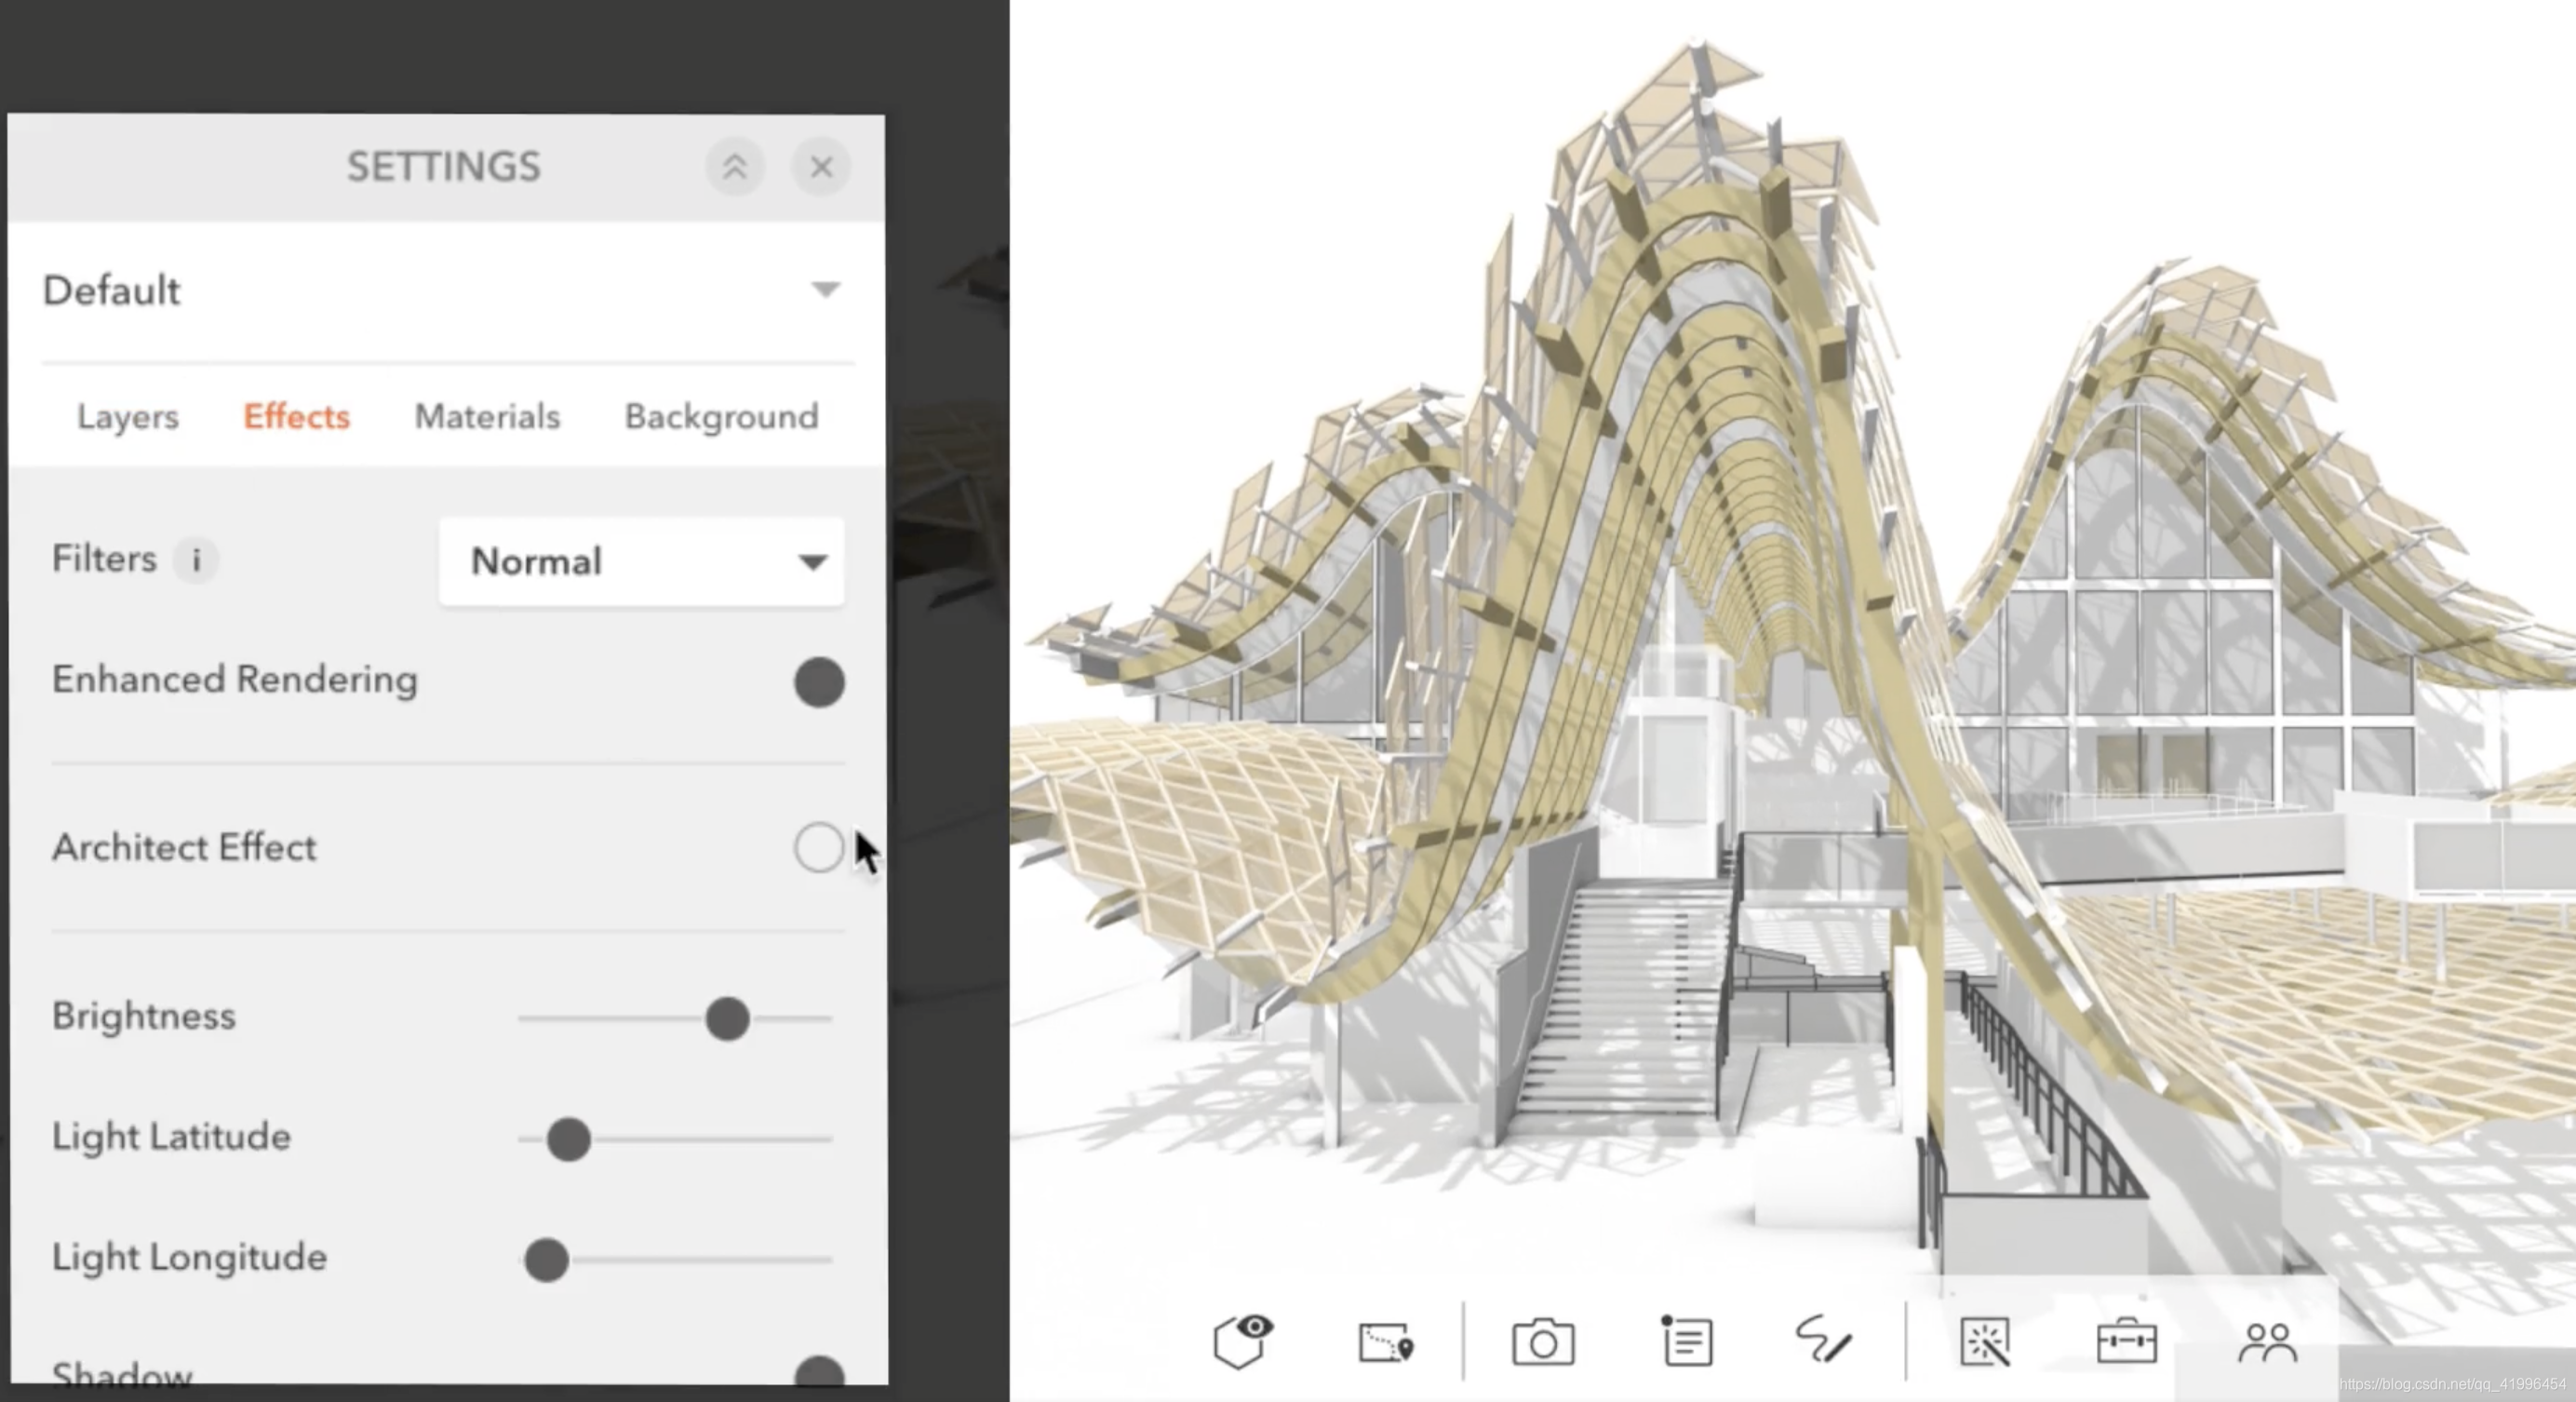
Task: Disable Enhanced Rendering toggle
Action: pyautogui.click(x=819, y=682)
